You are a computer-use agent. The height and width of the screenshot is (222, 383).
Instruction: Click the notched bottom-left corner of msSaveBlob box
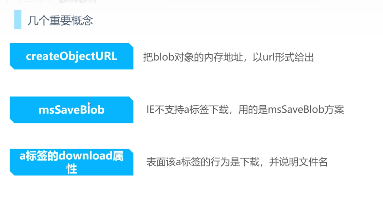coord(12,121)
